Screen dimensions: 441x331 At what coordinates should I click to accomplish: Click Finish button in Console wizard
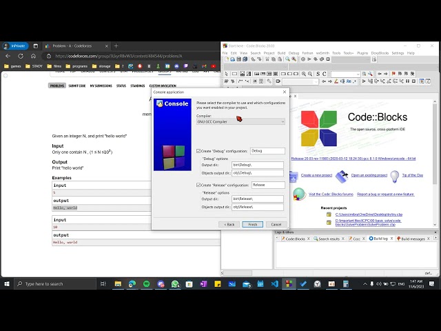[253, 225]
